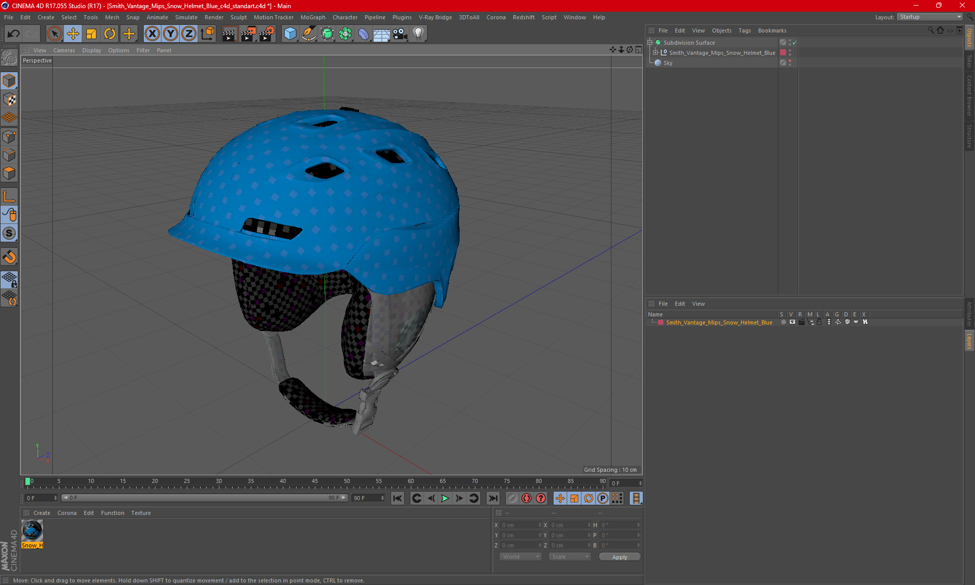Click the X position input field
The width and height of the screenshot is (975, 585).
(522, 525)
